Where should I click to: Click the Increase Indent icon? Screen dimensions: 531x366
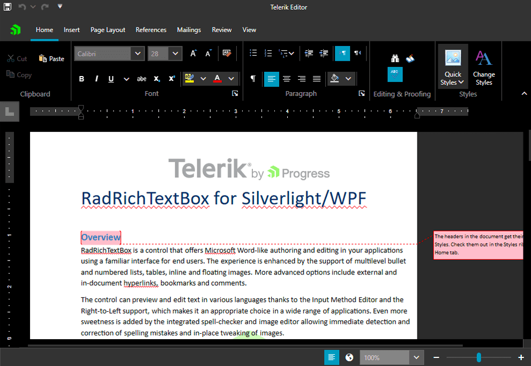point(324,53)
